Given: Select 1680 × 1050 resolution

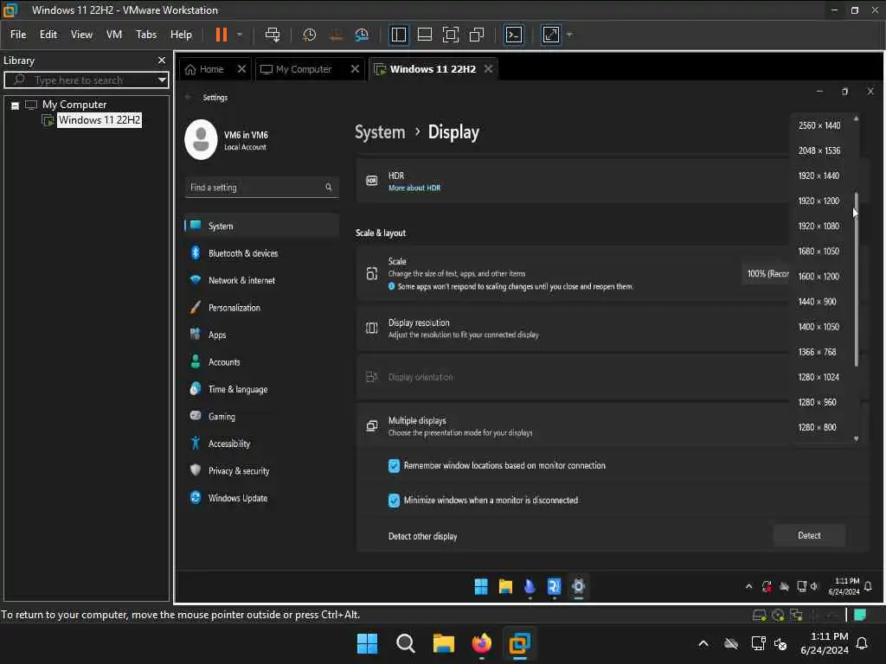Looking at the screenshot, I should [x=819, y=251].
